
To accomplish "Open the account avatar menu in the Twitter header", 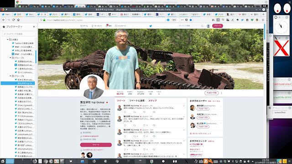I will (209, 26).
